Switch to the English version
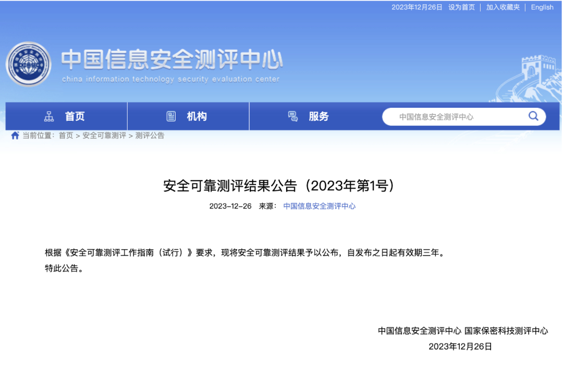The image size is (563, 370). coord(542,7)
